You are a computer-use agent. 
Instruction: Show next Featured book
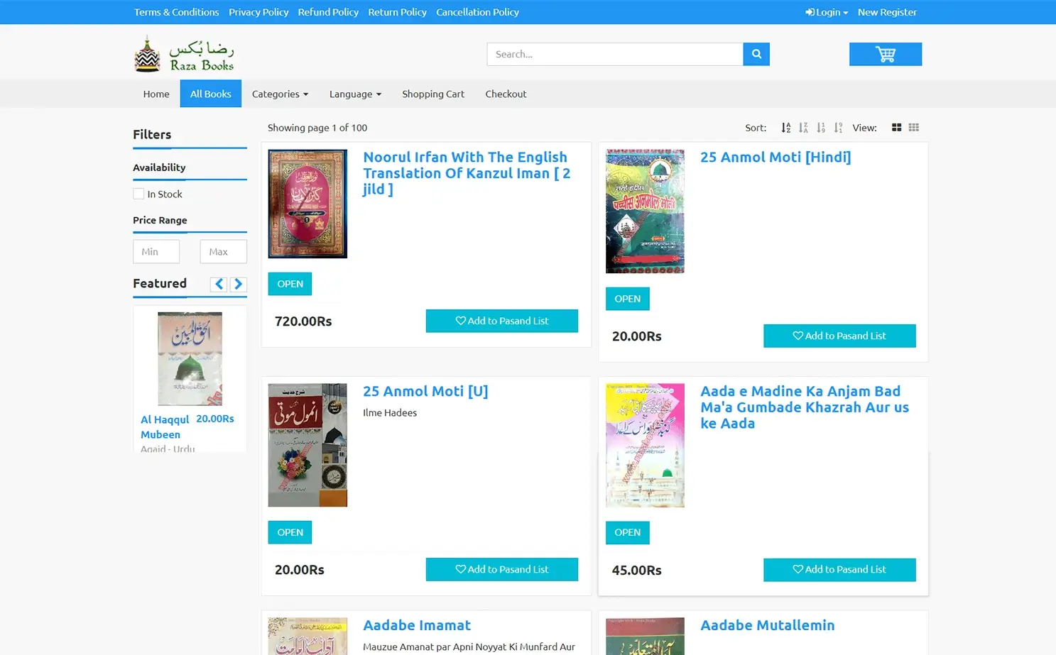pos(239,284)
